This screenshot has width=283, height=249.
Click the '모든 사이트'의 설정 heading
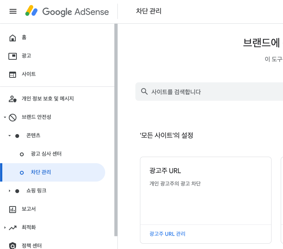(x=166, y=135)
